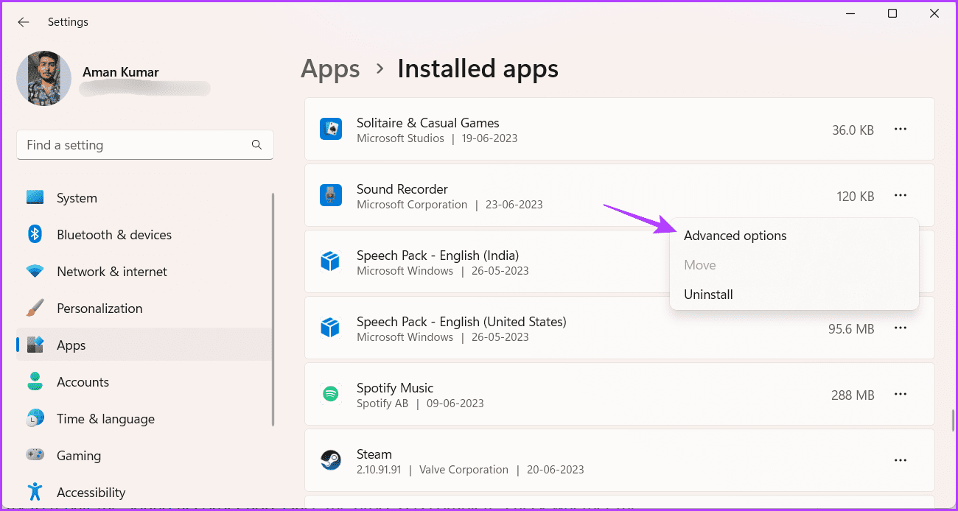Click the System monitor icon
The width and height of the screenshot is (958, 511).
point(35,198)
